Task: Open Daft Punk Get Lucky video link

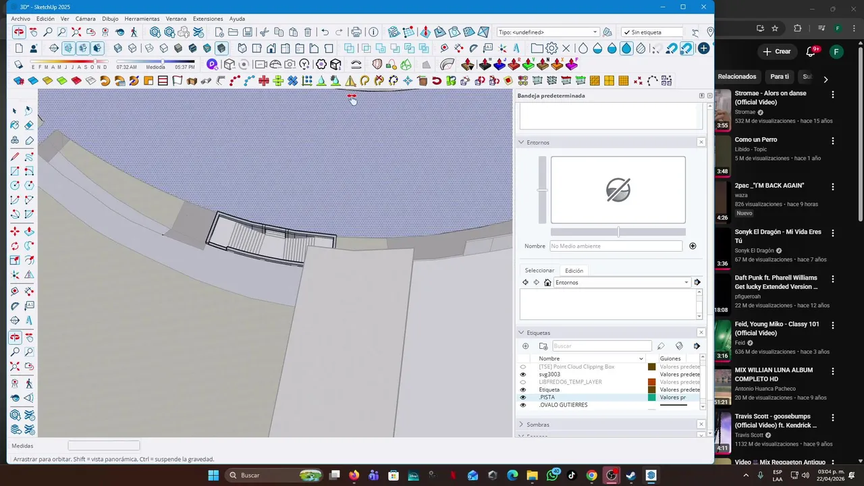Action: [x=776, y=282]
